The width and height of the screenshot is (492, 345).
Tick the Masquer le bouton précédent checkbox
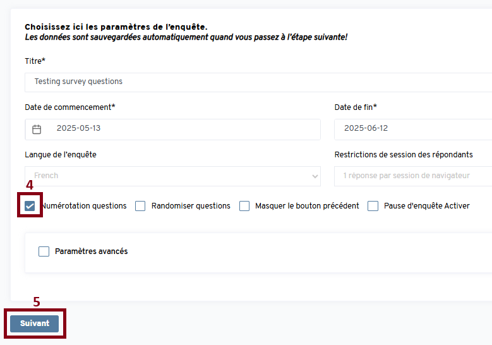click(x=244, y=206)
